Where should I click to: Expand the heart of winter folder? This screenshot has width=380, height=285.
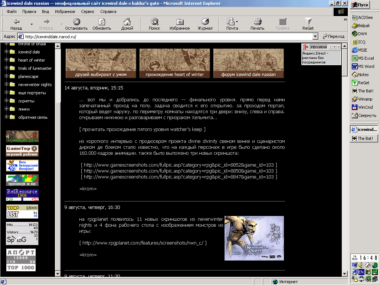click(7, 60)
